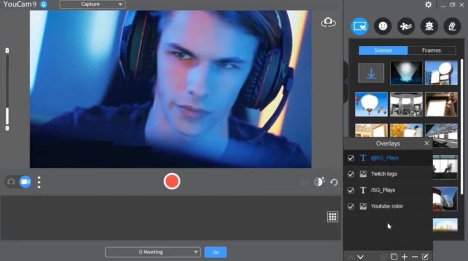Image resolution: width=468 pixels, height=261 pixels.
Task: Uncheck the Youtube color overlay
Action: click(351, 207)
